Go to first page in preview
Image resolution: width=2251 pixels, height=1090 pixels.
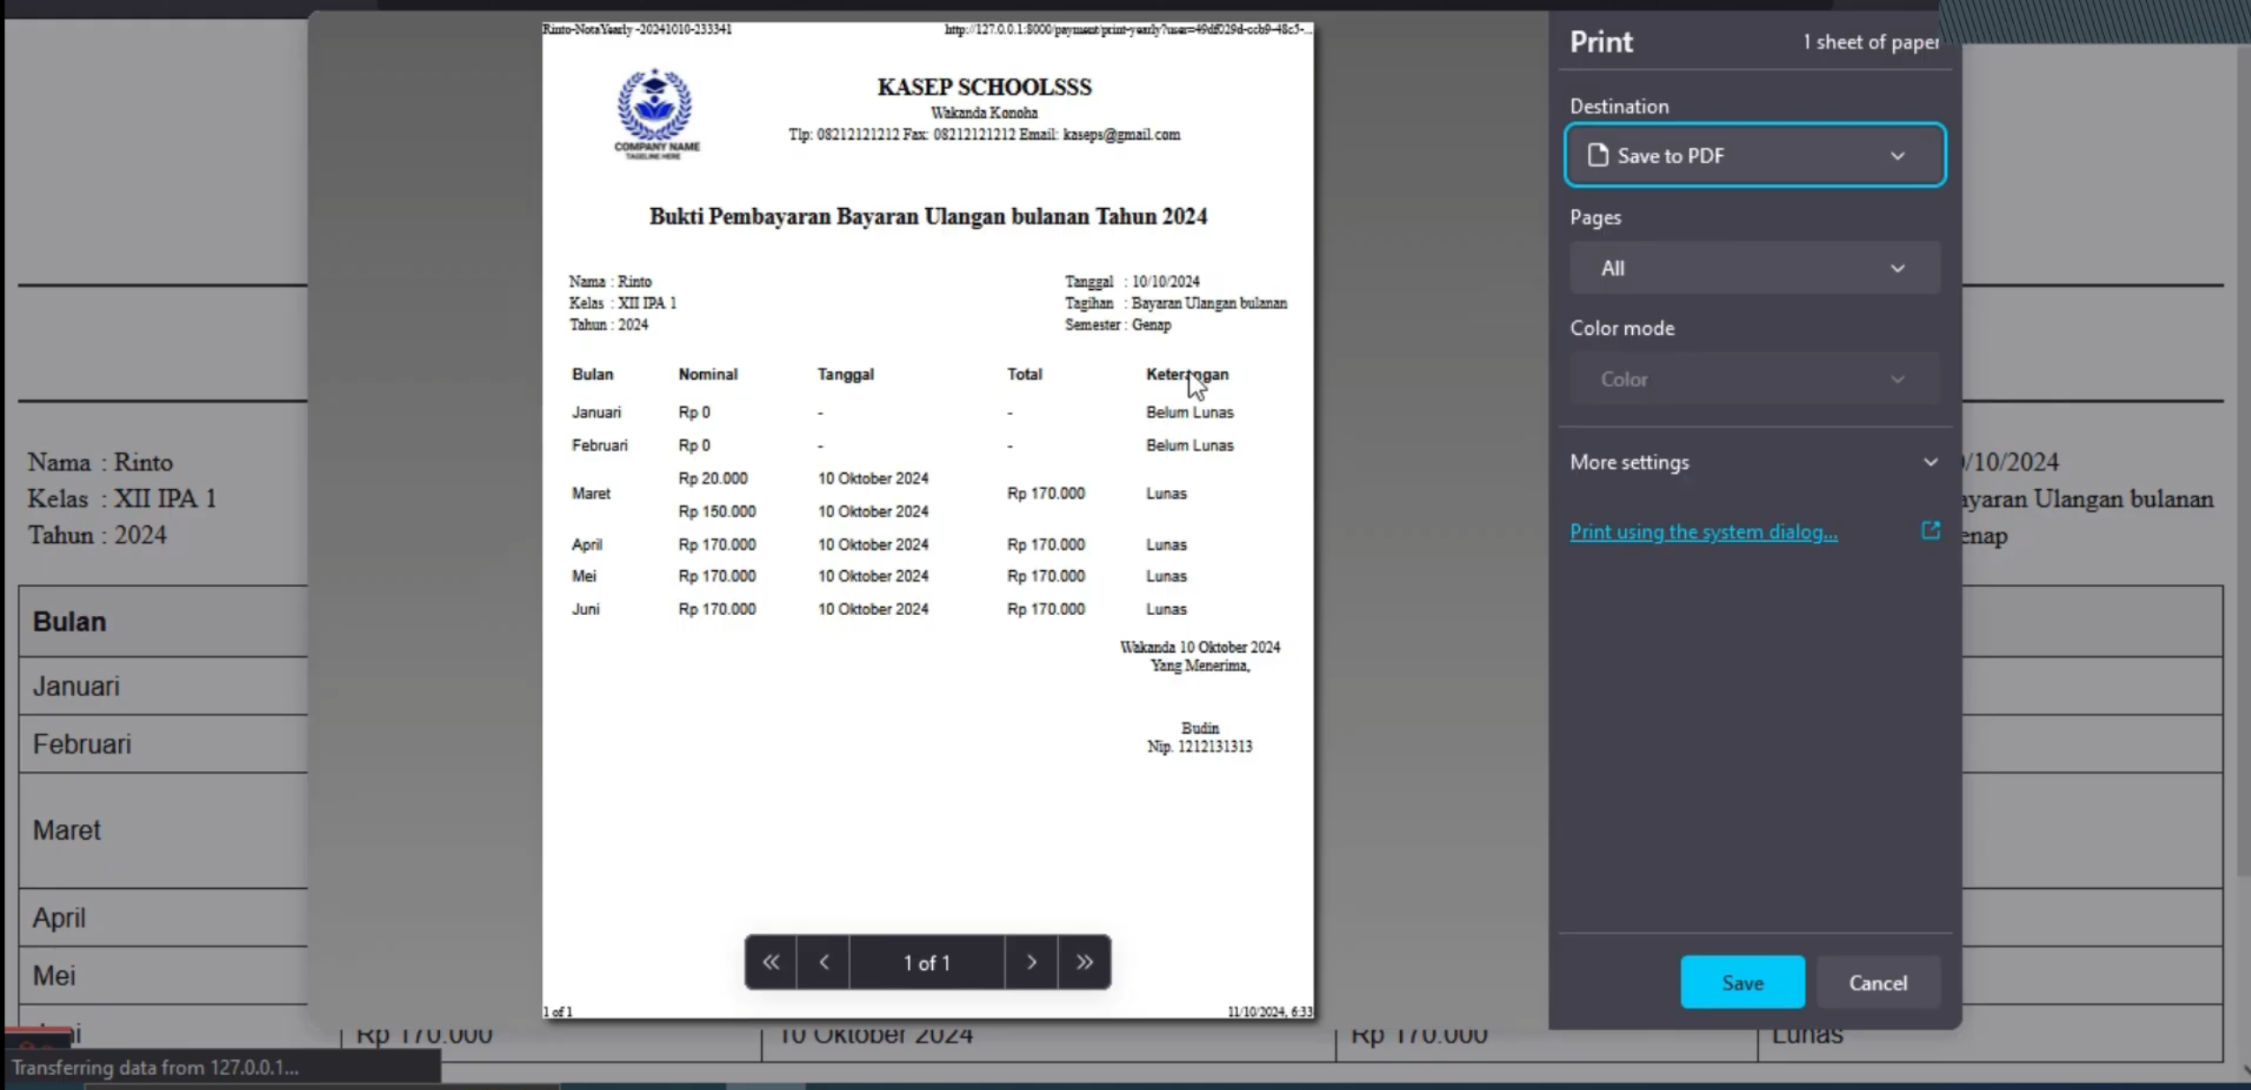pyautogui.click(x=771, y=962)
